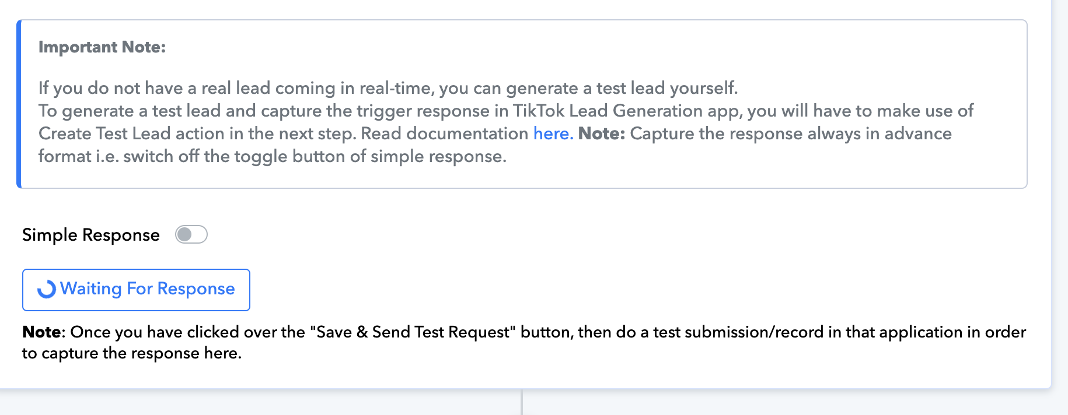Screen dimensions: 1068x415
Task: Toggle the Simple Response switch
Action: 191,234
